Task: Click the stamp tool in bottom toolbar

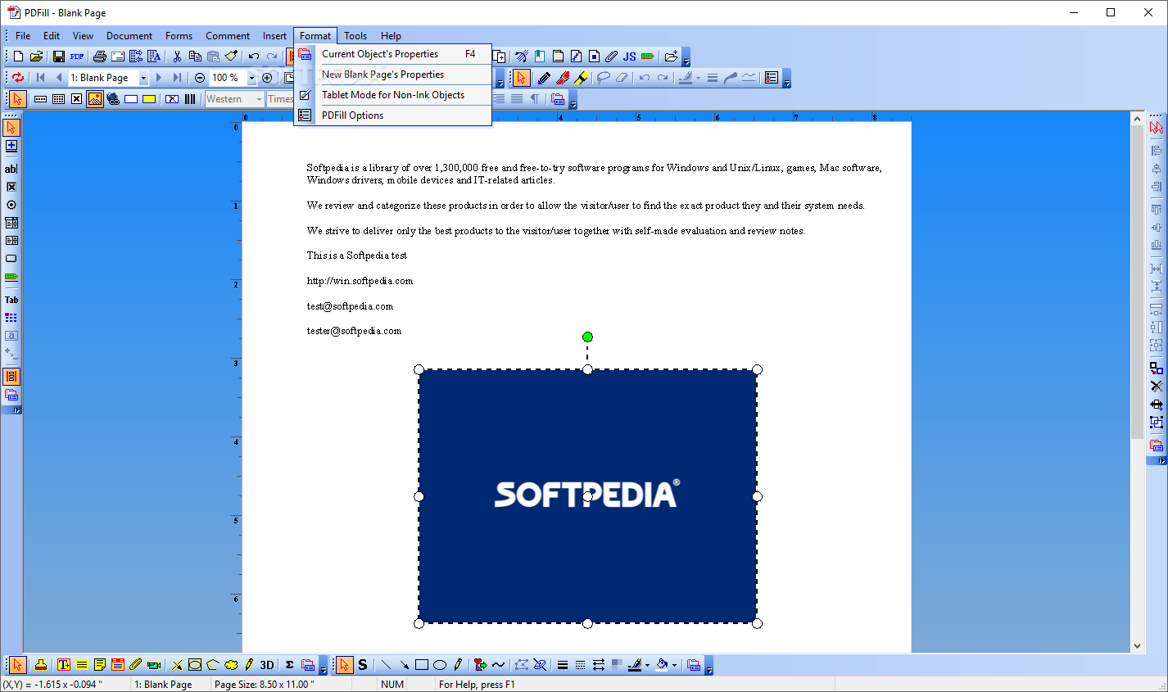Action: [x=40, y=665]
